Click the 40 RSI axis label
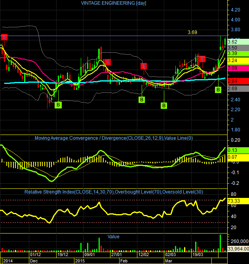The height and width of the screenshot is (264, 249). click(234, 217)
